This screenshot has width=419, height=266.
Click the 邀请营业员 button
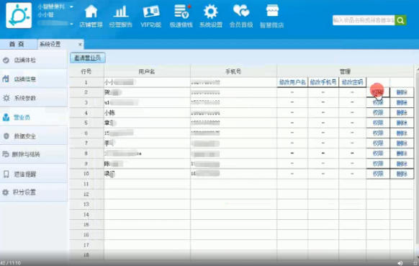tap(88, 58)
